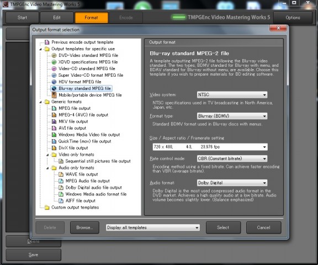Open the Audio format Dolby Digital dropdown
Viewport: 318px width, 265px height.
pyautogui.click(x=232, y=183)
